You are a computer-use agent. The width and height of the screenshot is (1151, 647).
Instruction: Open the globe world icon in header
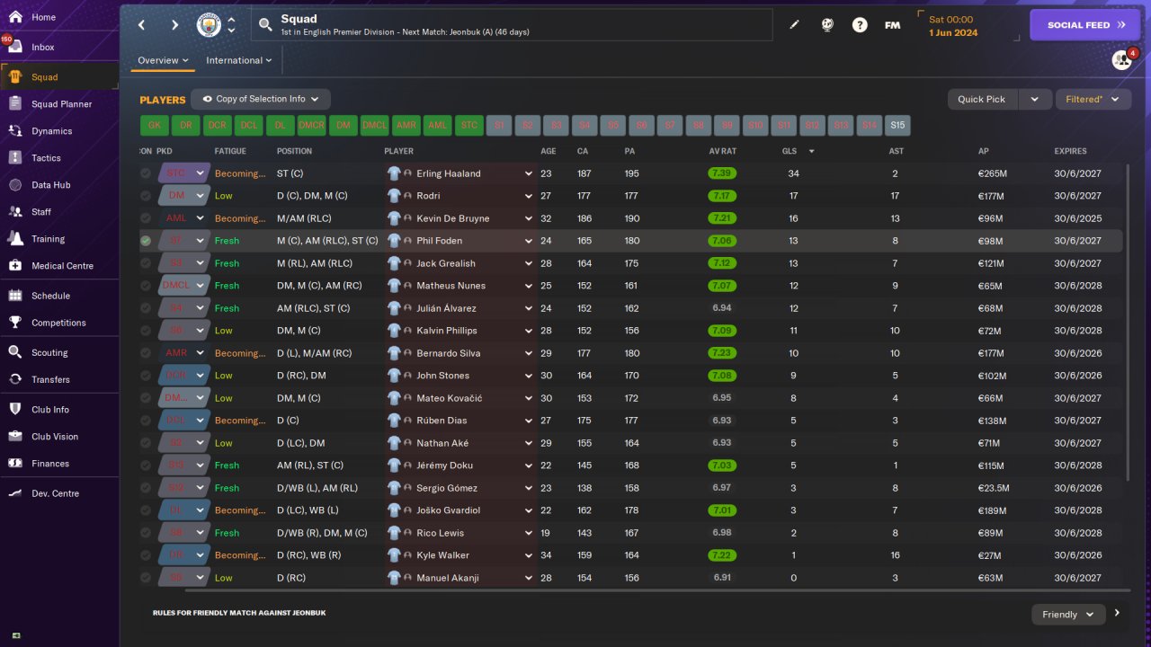[827, 25]
